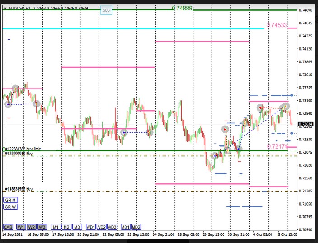Viewport: 318px width, 243px height.
Task: Expand the AUDUSD,H1 chart dropdown arrow
Action: tap(5, 9)
